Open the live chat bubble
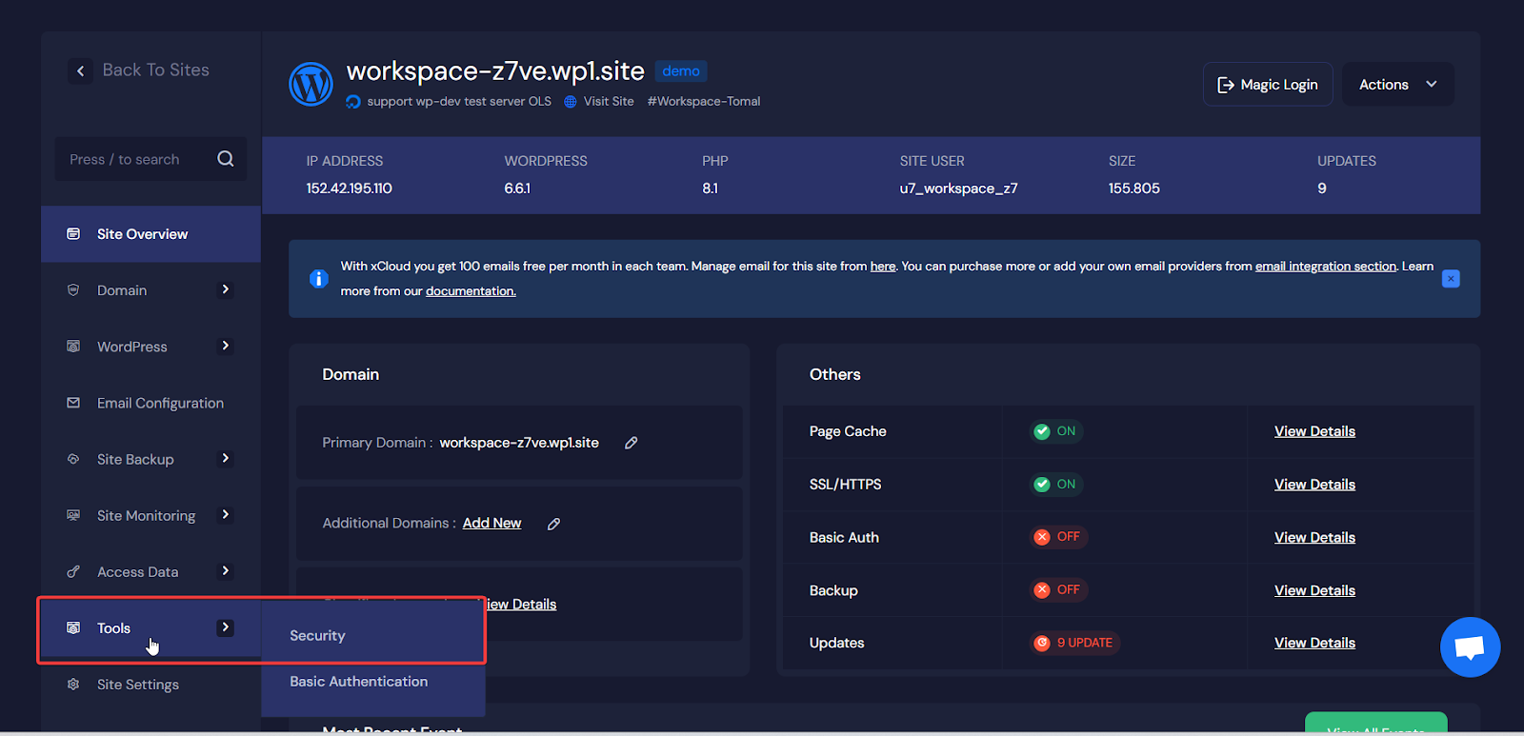Viewport: 1524px width, 736px height. (x=1470, y=647)
